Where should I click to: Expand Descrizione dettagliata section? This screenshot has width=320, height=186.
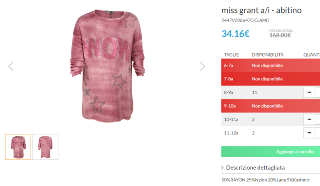coord(255,168)
